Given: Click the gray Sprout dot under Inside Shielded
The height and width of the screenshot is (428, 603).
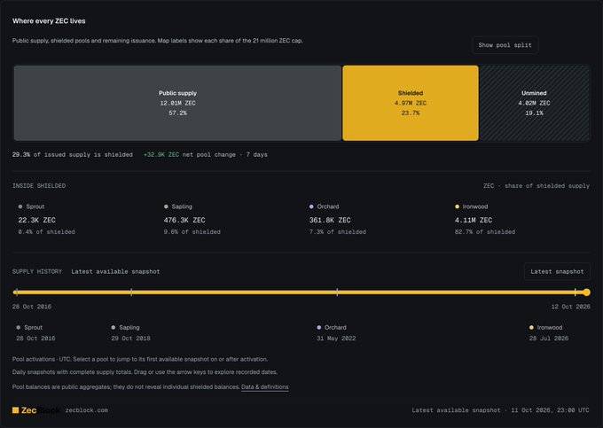Looking at the screenshot, I should pyautogui.click(x=20, y=206).
